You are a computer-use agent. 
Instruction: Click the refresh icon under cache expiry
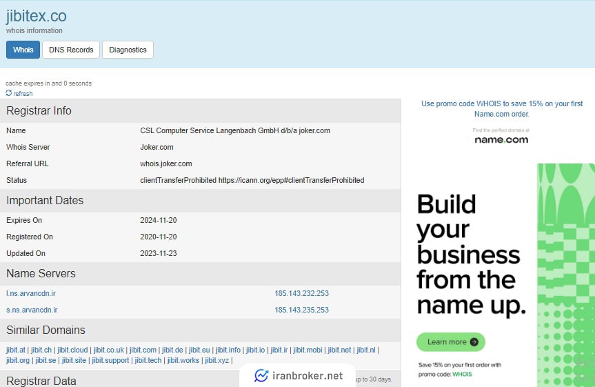point(9,93)
